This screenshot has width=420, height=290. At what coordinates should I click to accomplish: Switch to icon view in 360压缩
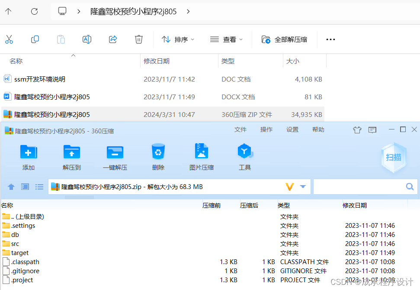tap(25, 186)
